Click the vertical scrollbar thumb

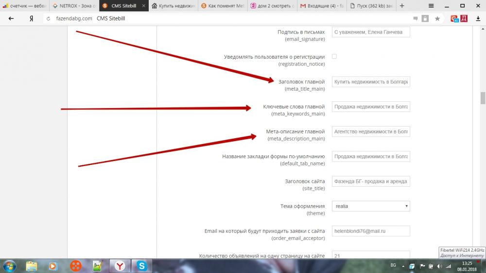483,98
